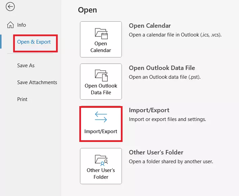
Task: Click the calendar folder icon
Action: coord(101,33)
